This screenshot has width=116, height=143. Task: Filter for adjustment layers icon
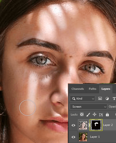pos(107,98)
